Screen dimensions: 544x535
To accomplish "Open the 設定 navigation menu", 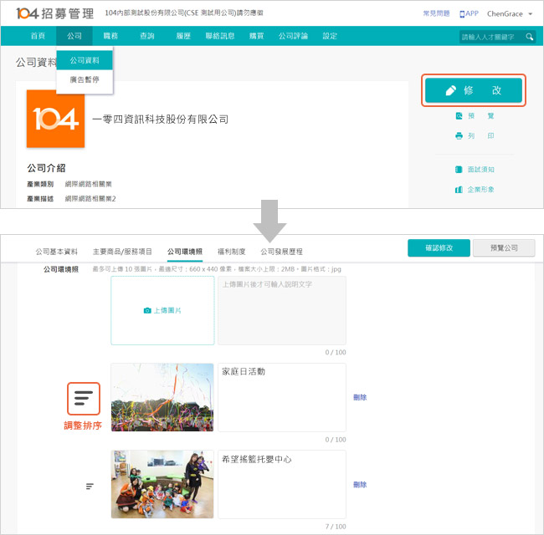I will pyautogui.click(x=330, y=36).
